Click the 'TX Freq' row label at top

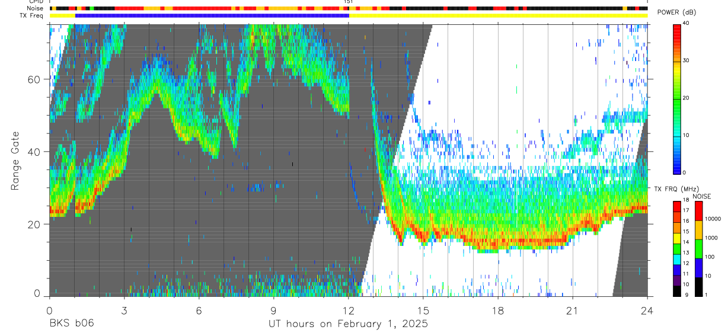pos(32,15)
